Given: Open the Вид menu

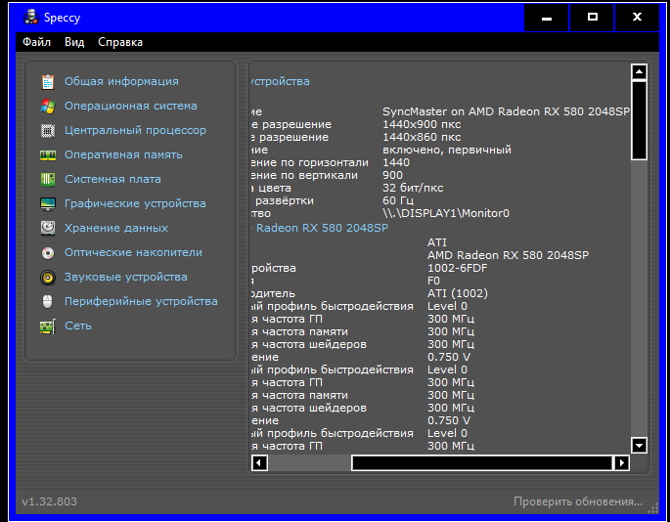Looking at the screenshot, I should tap(74, 42).
